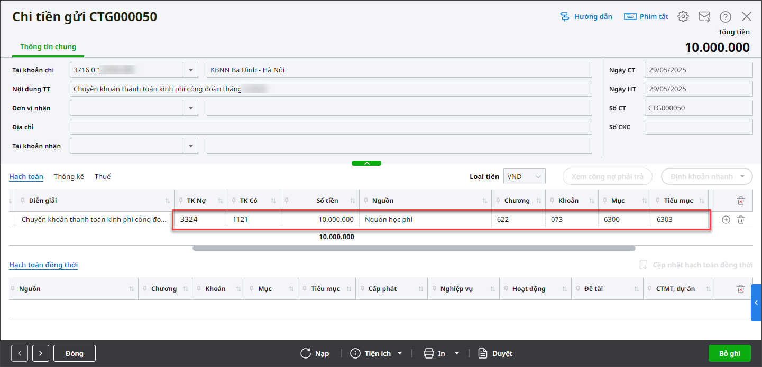The height and width of the screenshot is (367, 762).
Task: Go to previous voucher arrow
Action: (x=20, y=353)
